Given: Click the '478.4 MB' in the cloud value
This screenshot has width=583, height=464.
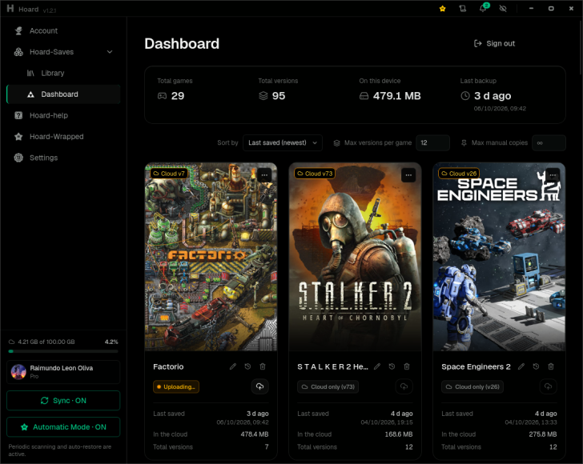Looking at the screenshot, I should [255, 434].
